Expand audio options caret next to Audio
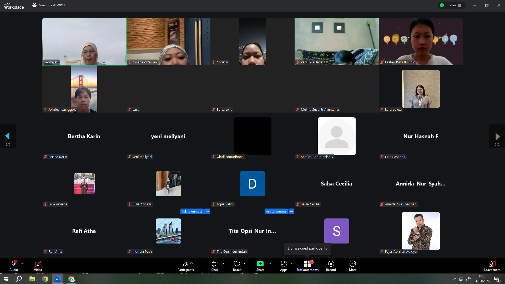The width and height of the screenshot is (505, 284). pyautogui.click(x=22, y=264)
